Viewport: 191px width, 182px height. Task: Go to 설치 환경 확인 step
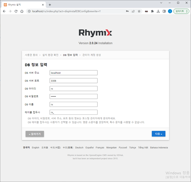click(x=50, y=55)
